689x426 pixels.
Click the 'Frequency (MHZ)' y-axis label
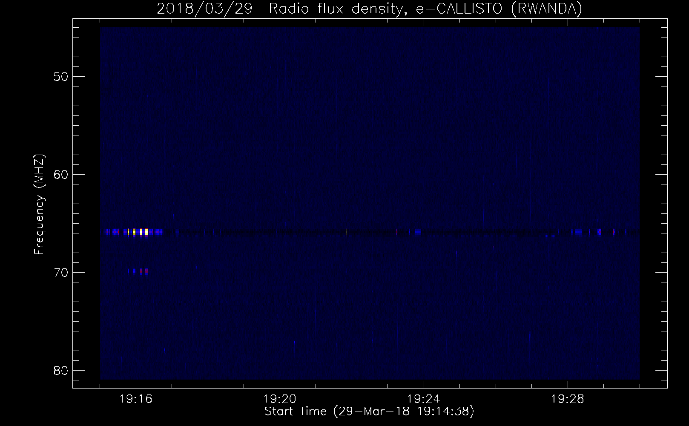[x=39, y=204]
